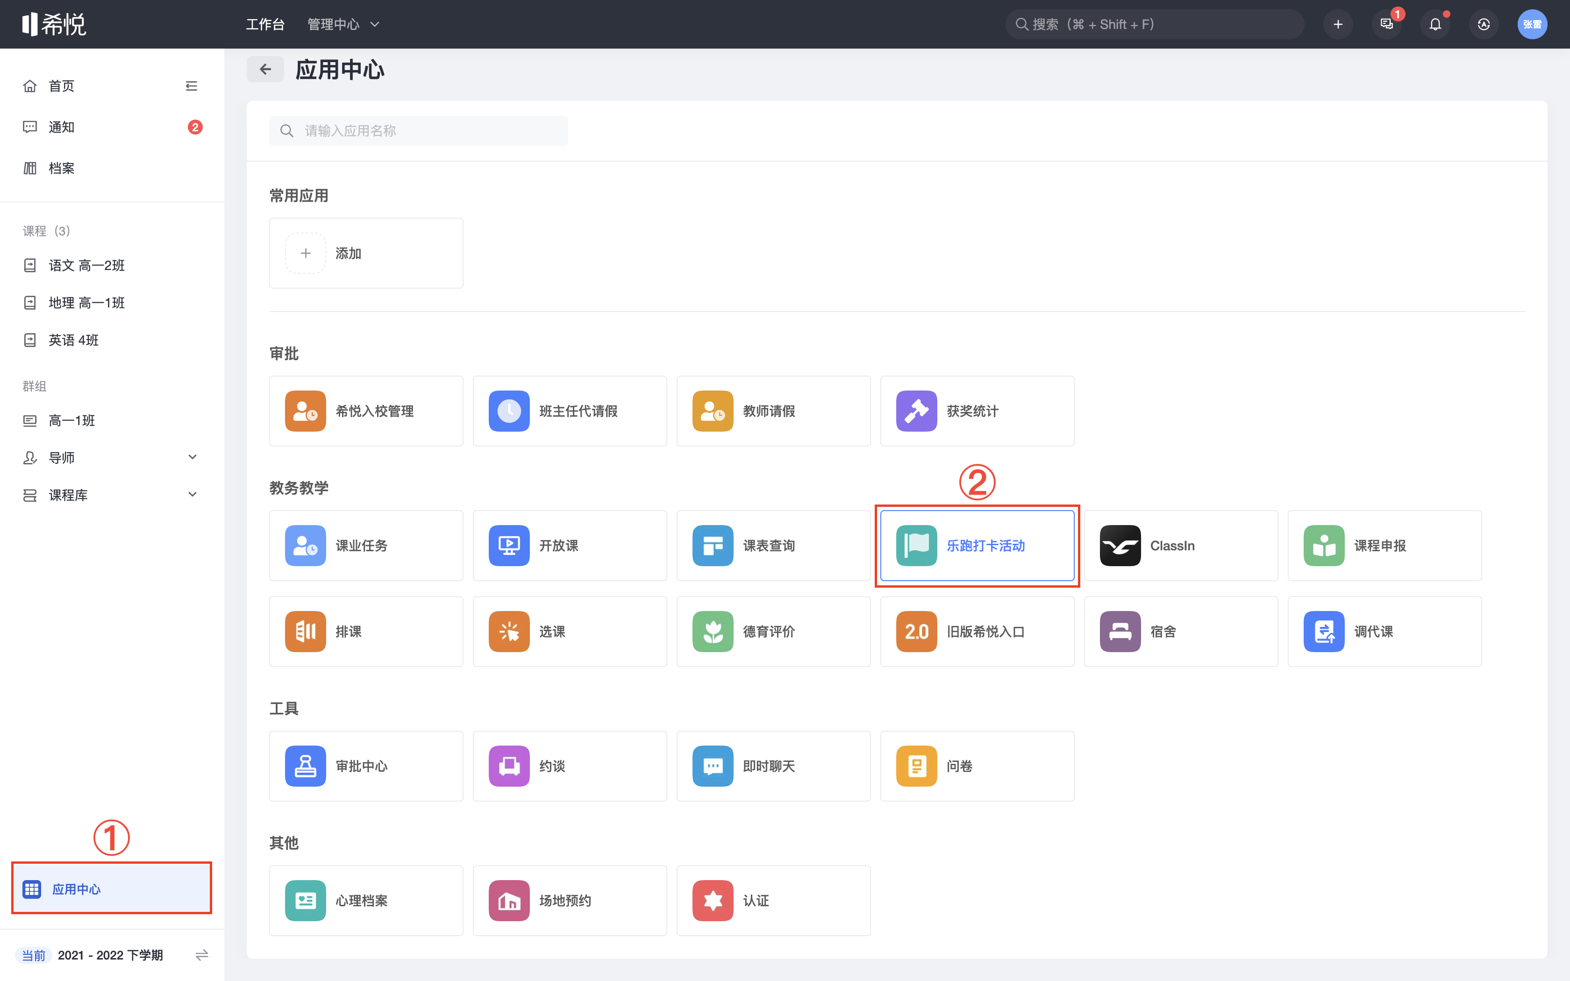Open the 班主任代请假 app
Image resolution: width=1570 pixels, height=981 pixels.
pos(570,411)
